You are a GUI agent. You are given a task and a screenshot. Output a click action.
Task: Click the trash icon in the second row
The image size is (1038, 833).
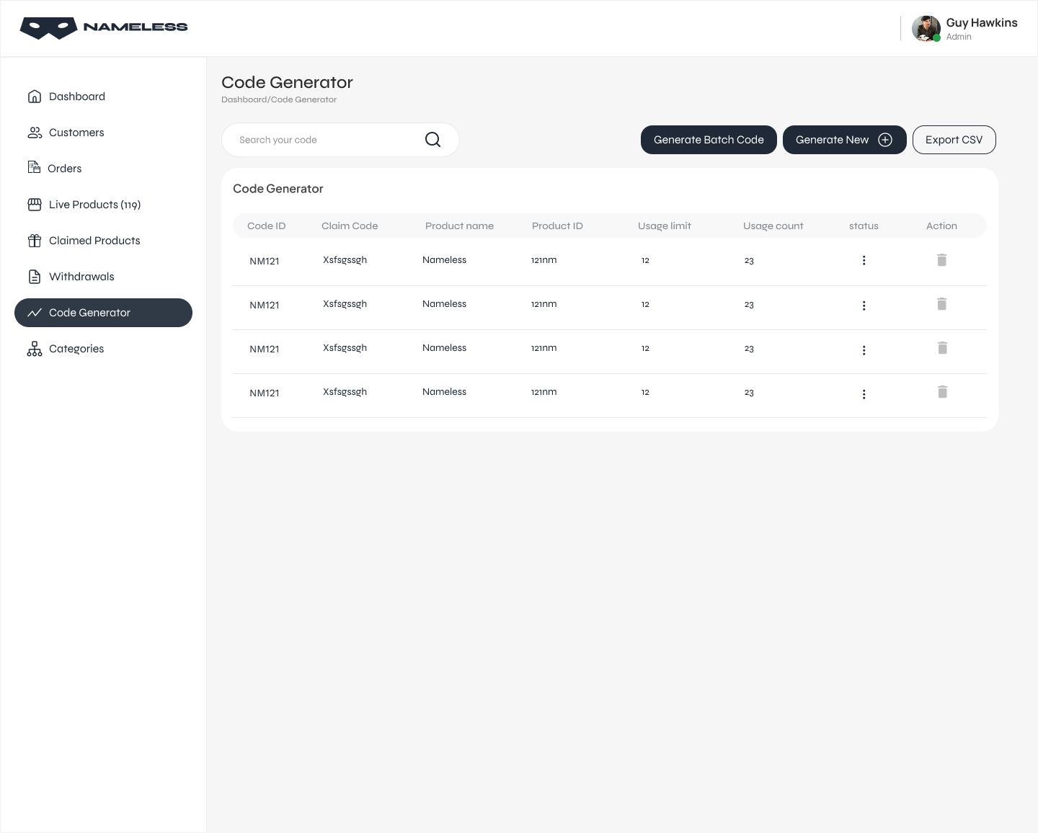[x=941, y=304]
